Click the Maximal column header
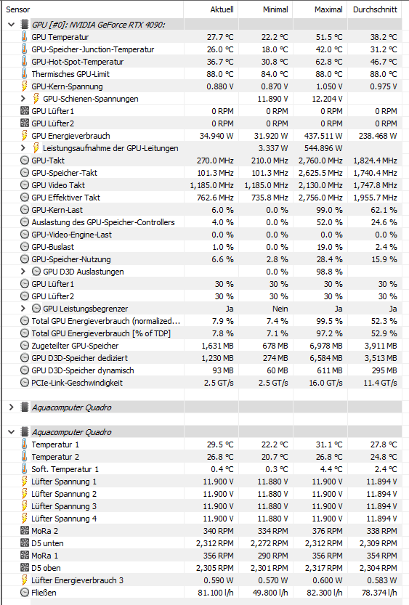Viewport: 409px width, 605px height. click(320, 9)
